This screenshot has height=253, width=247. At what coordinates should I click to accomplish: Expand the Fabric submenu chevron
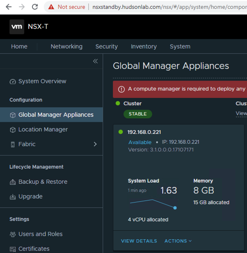95,144
